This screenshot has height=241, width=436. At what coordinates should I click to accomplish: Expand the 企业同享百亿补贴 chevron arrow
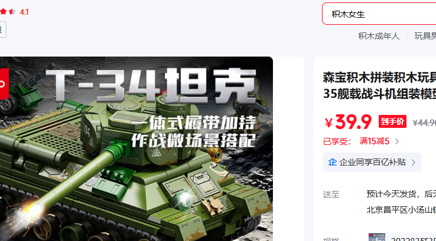[414, 162]
